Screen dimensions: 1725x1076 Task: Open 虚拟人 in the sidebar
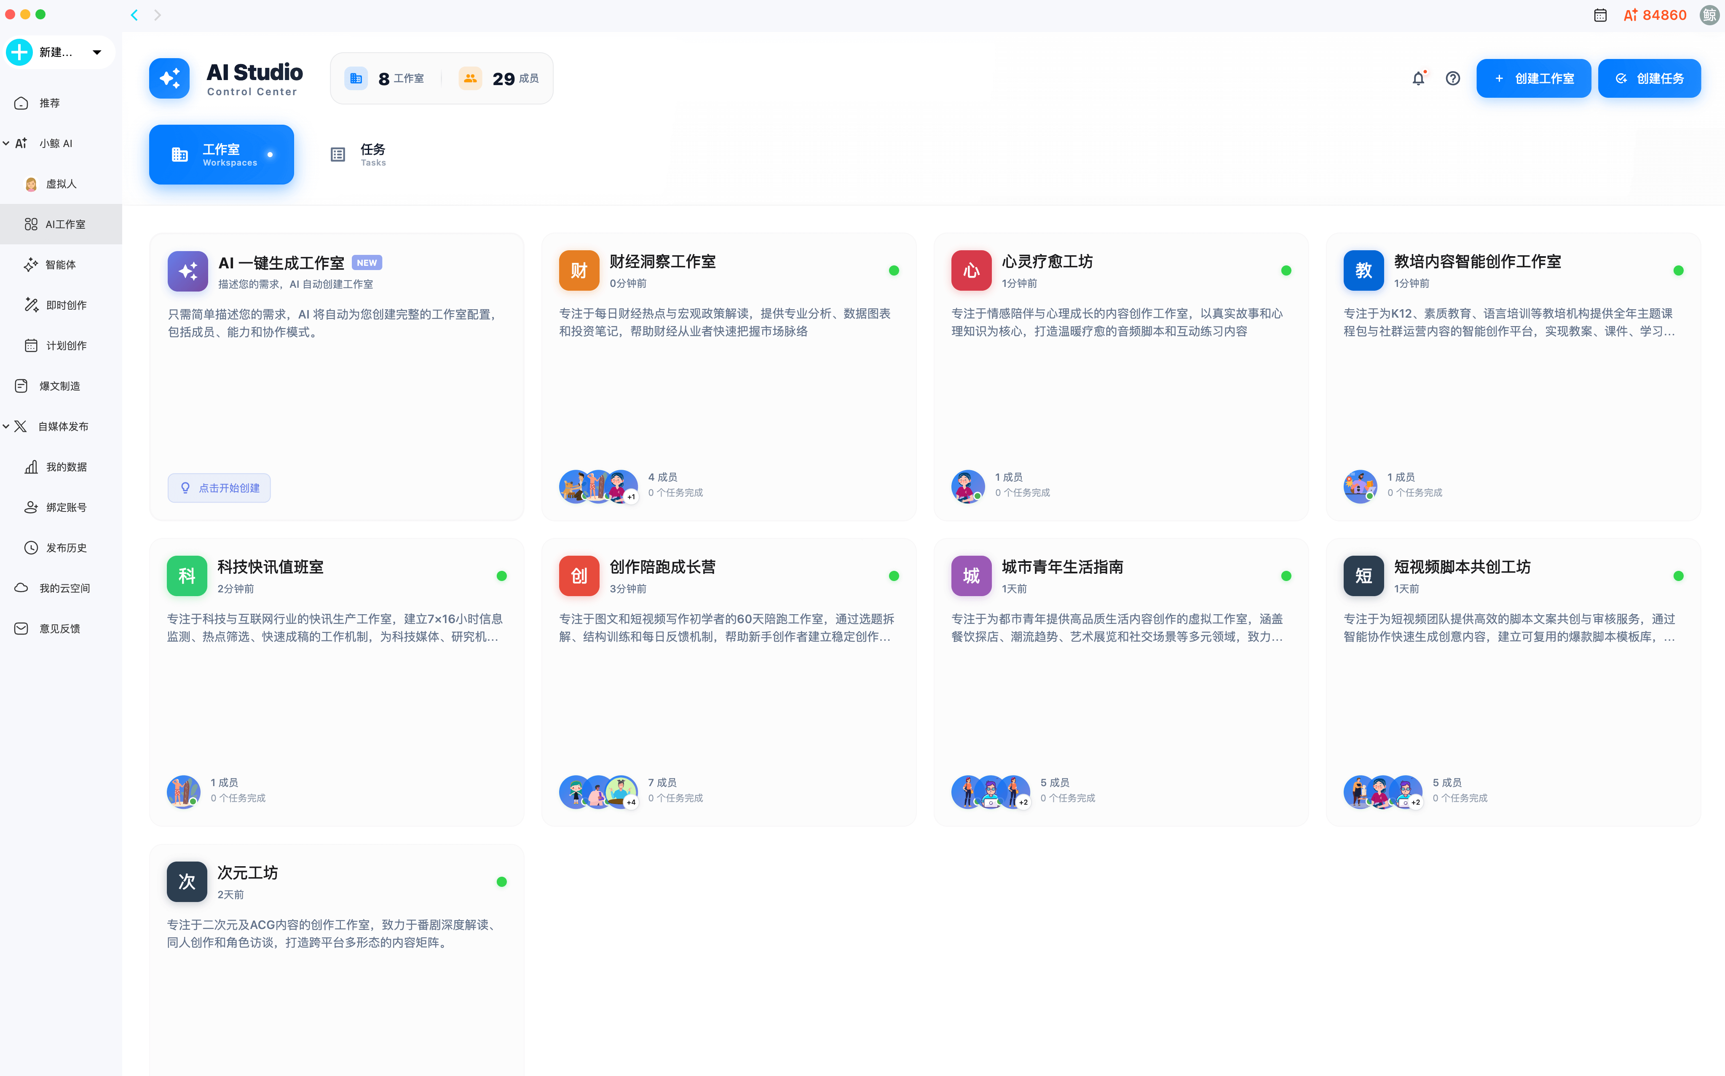pos(61,184)
